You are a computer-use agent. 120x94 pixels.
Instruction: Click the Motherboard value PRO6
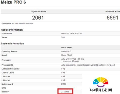click(x=64, y=84)
